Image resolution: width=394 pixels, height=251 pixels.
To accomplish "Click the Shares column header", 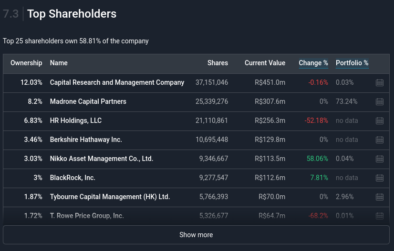I will tap(218, 63).
